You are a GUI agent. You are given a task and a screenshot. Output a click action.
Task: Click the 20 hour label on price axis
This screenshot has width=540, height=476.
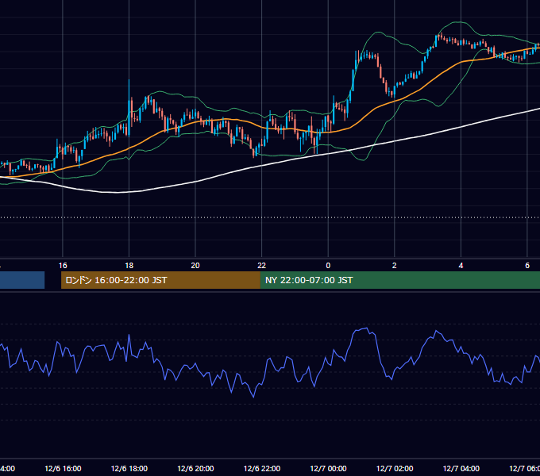click(x=195, y=266)
